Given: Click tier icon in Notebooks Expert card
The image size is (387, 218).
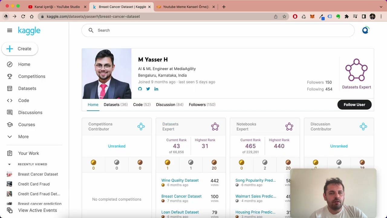Looking at the screenshot, I should tap(289, 127).
